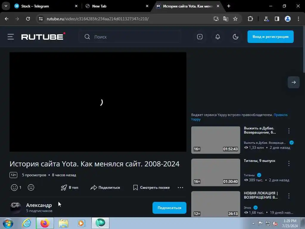Close the Stock – Telegram tab

(76, 6)
